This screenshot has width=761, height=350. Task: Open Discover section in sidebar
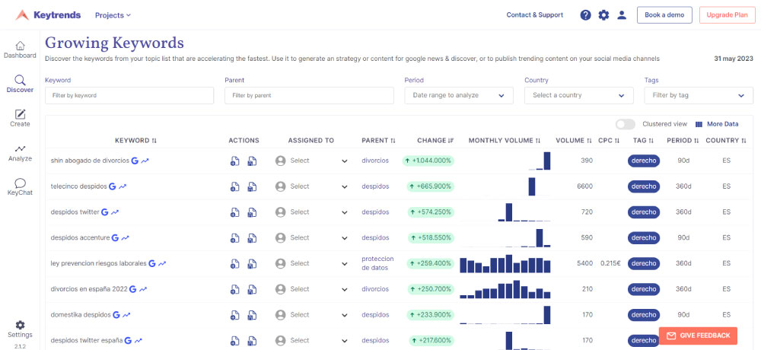coord(20,84)
